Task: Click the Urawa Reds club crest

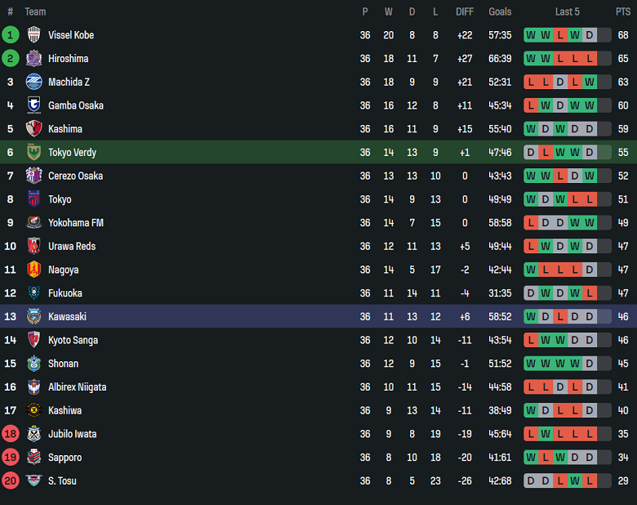Action: [33, 246]
